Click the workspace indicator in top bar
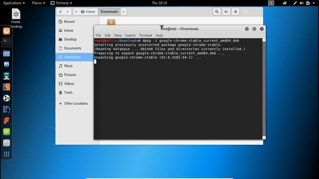 pyautogui.click(x=271, y=3)
